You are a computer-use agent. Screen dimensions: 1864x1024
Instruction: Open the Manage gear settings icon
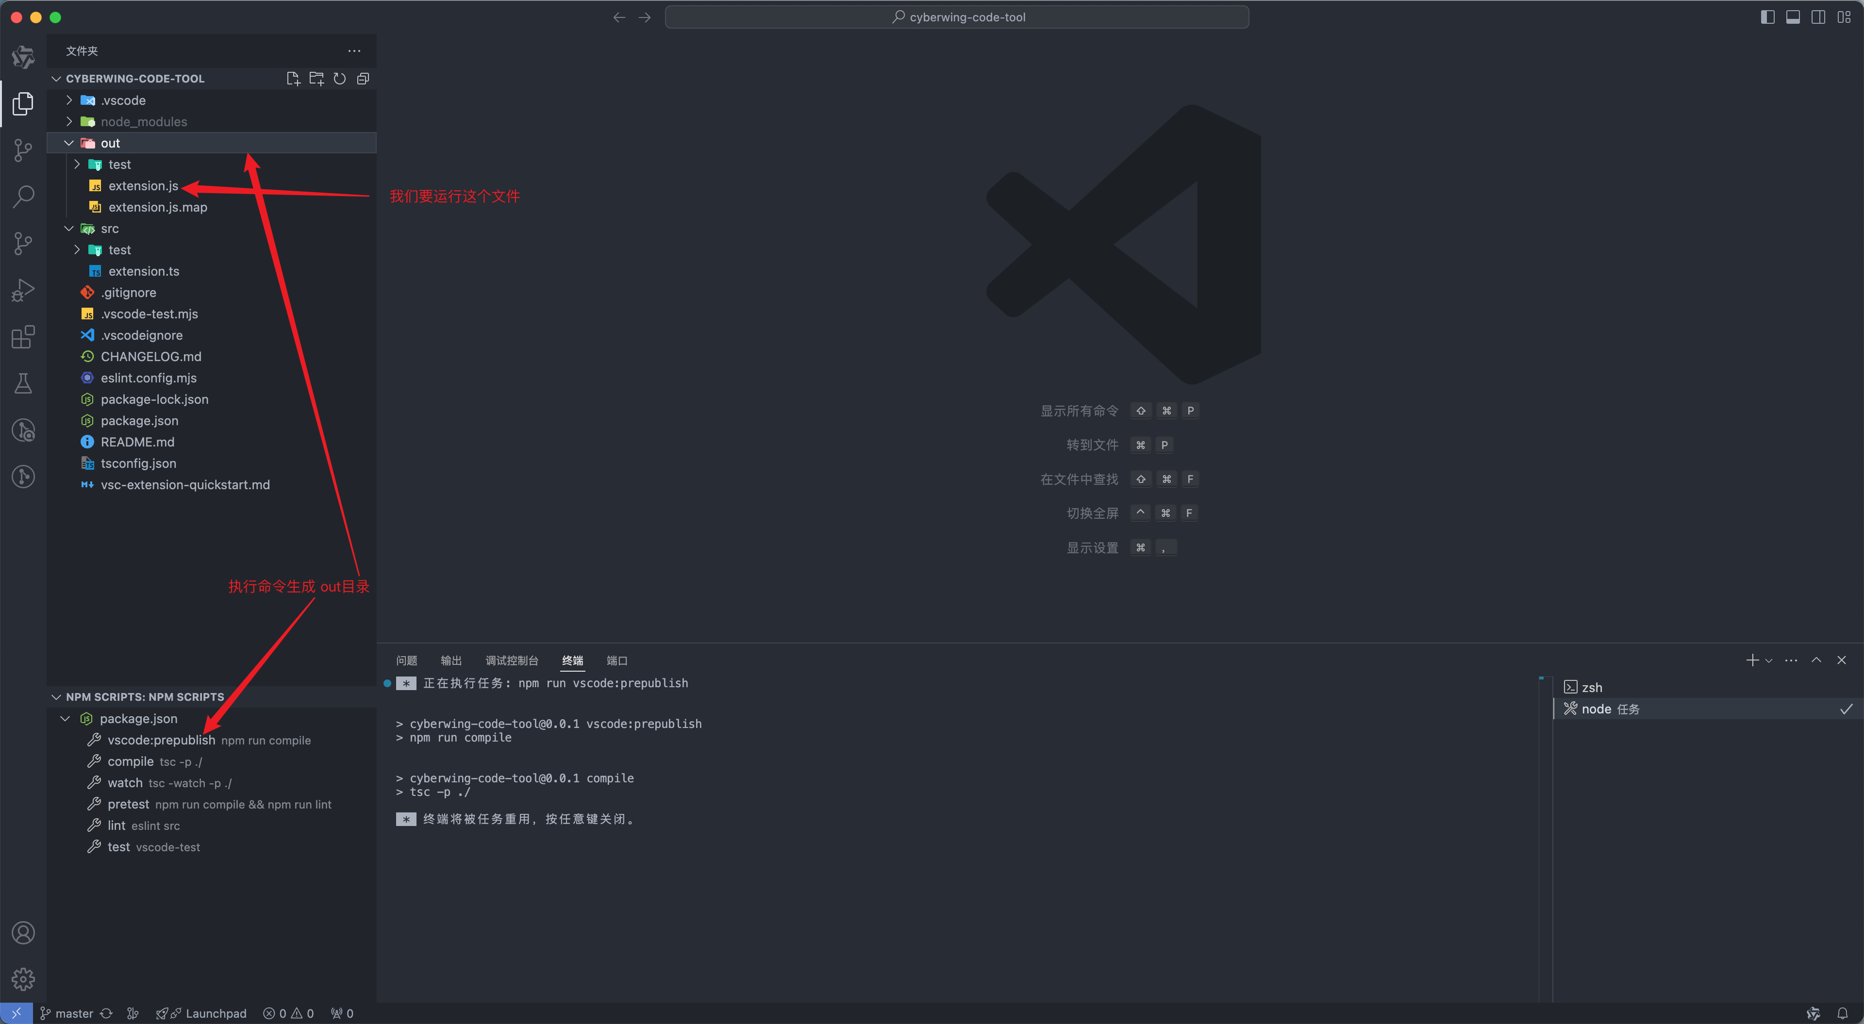pos(23,978)
